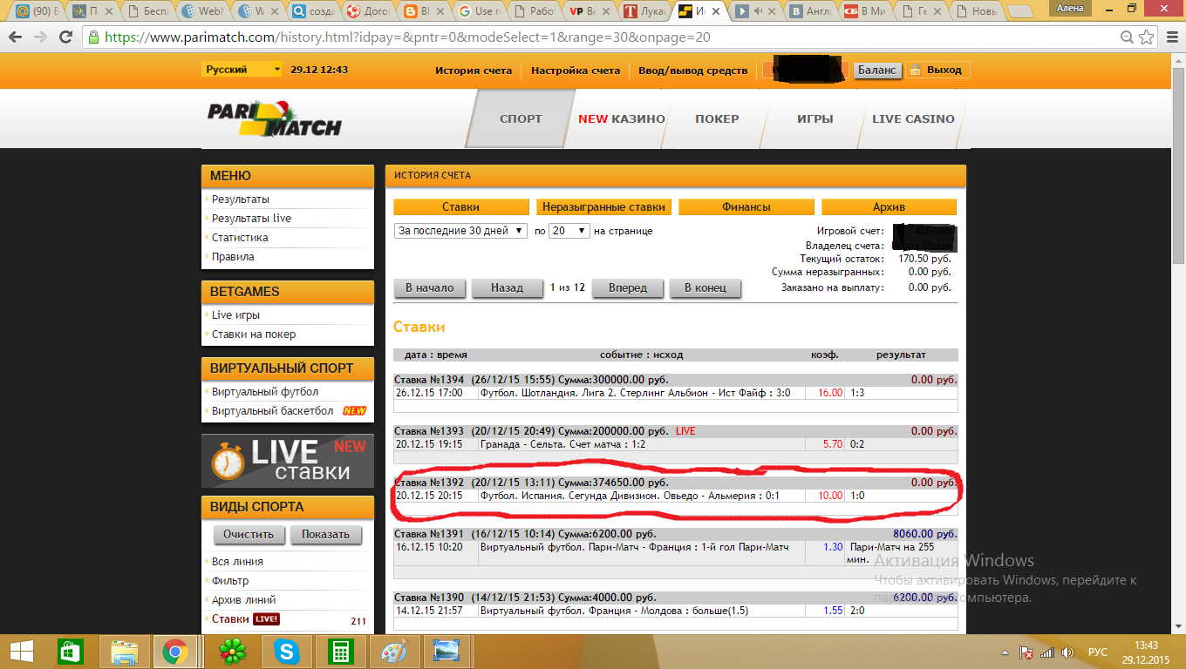This screenshot has height=669, width=1186.
Task: Switch to the VP browser tab
Action: [x=590, y=11]
